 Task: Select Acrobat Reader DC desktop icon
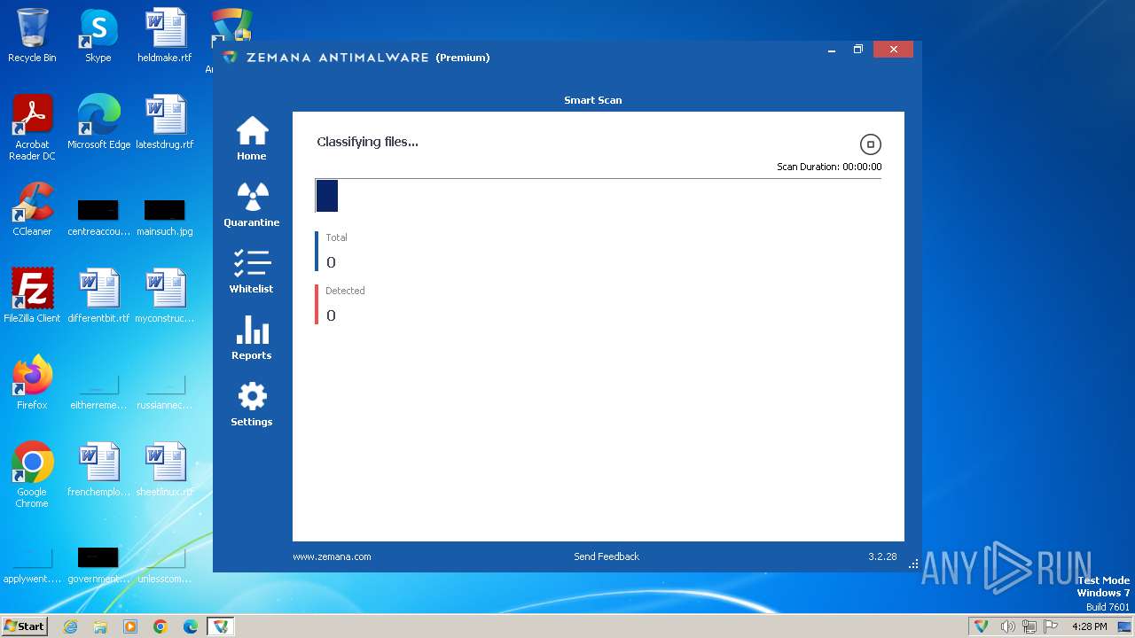[x=32, y=128]
